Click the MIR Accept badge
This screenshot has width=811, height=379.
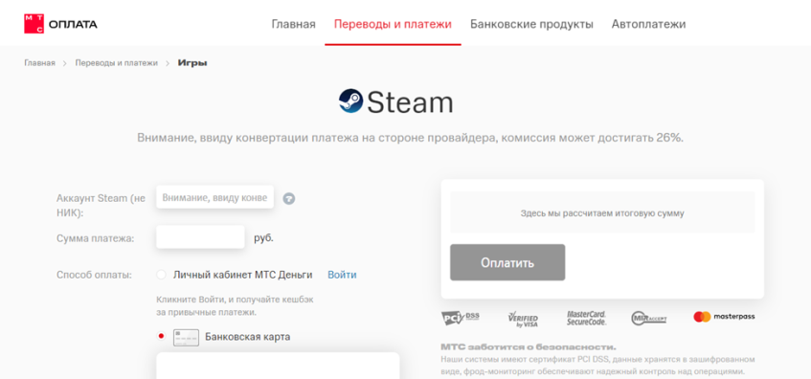point(648,318)
